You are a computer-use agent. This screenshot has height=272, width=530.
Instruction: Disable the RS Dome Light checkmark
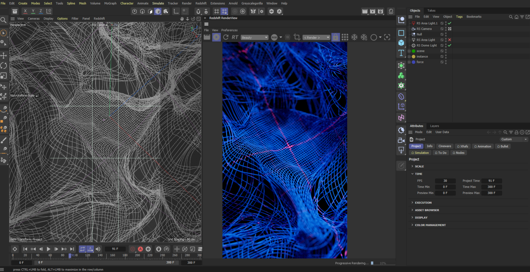pos(450,45)
